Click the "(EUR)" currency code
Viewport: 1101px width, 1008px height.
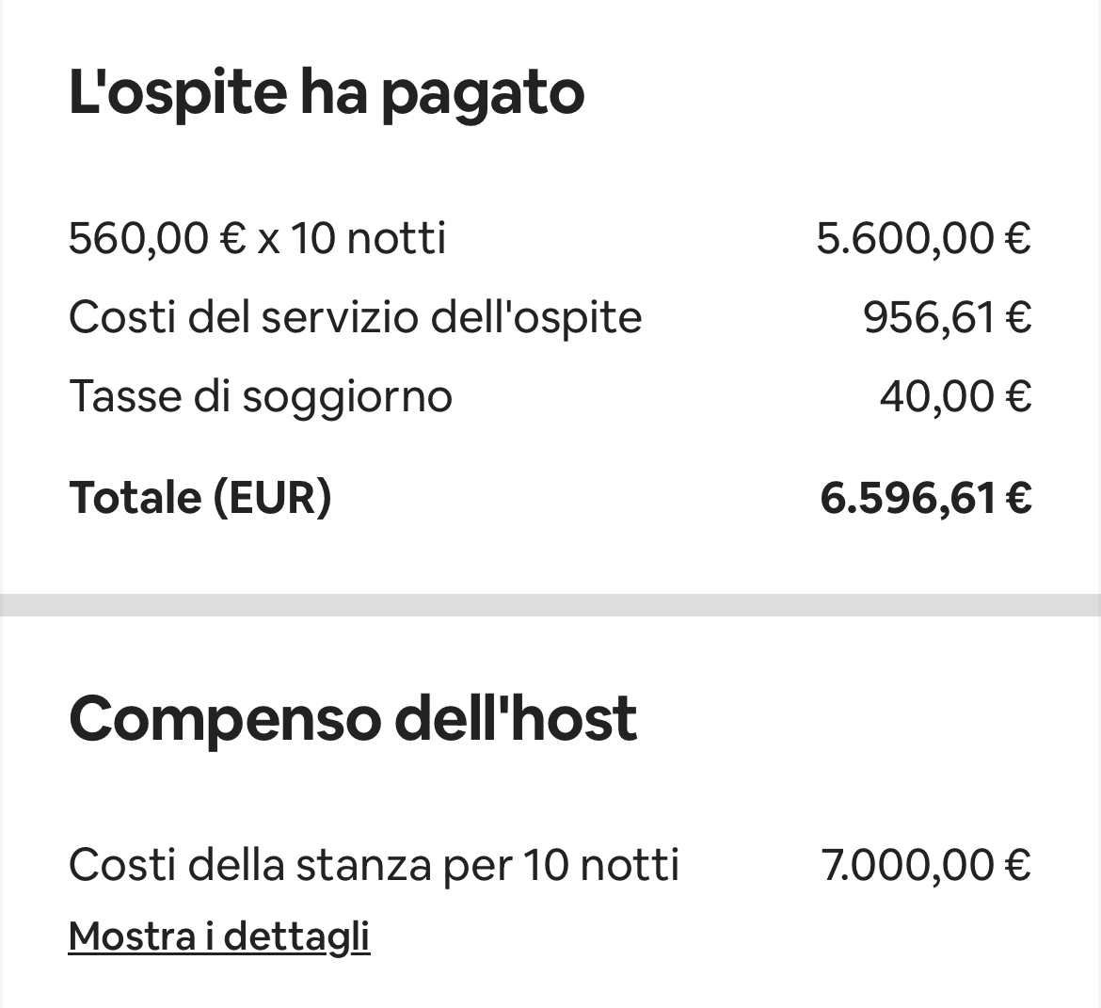(x=272, y=497)
